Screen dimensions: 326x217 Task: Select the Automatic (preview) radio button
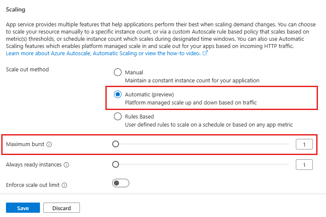point(118,94)
